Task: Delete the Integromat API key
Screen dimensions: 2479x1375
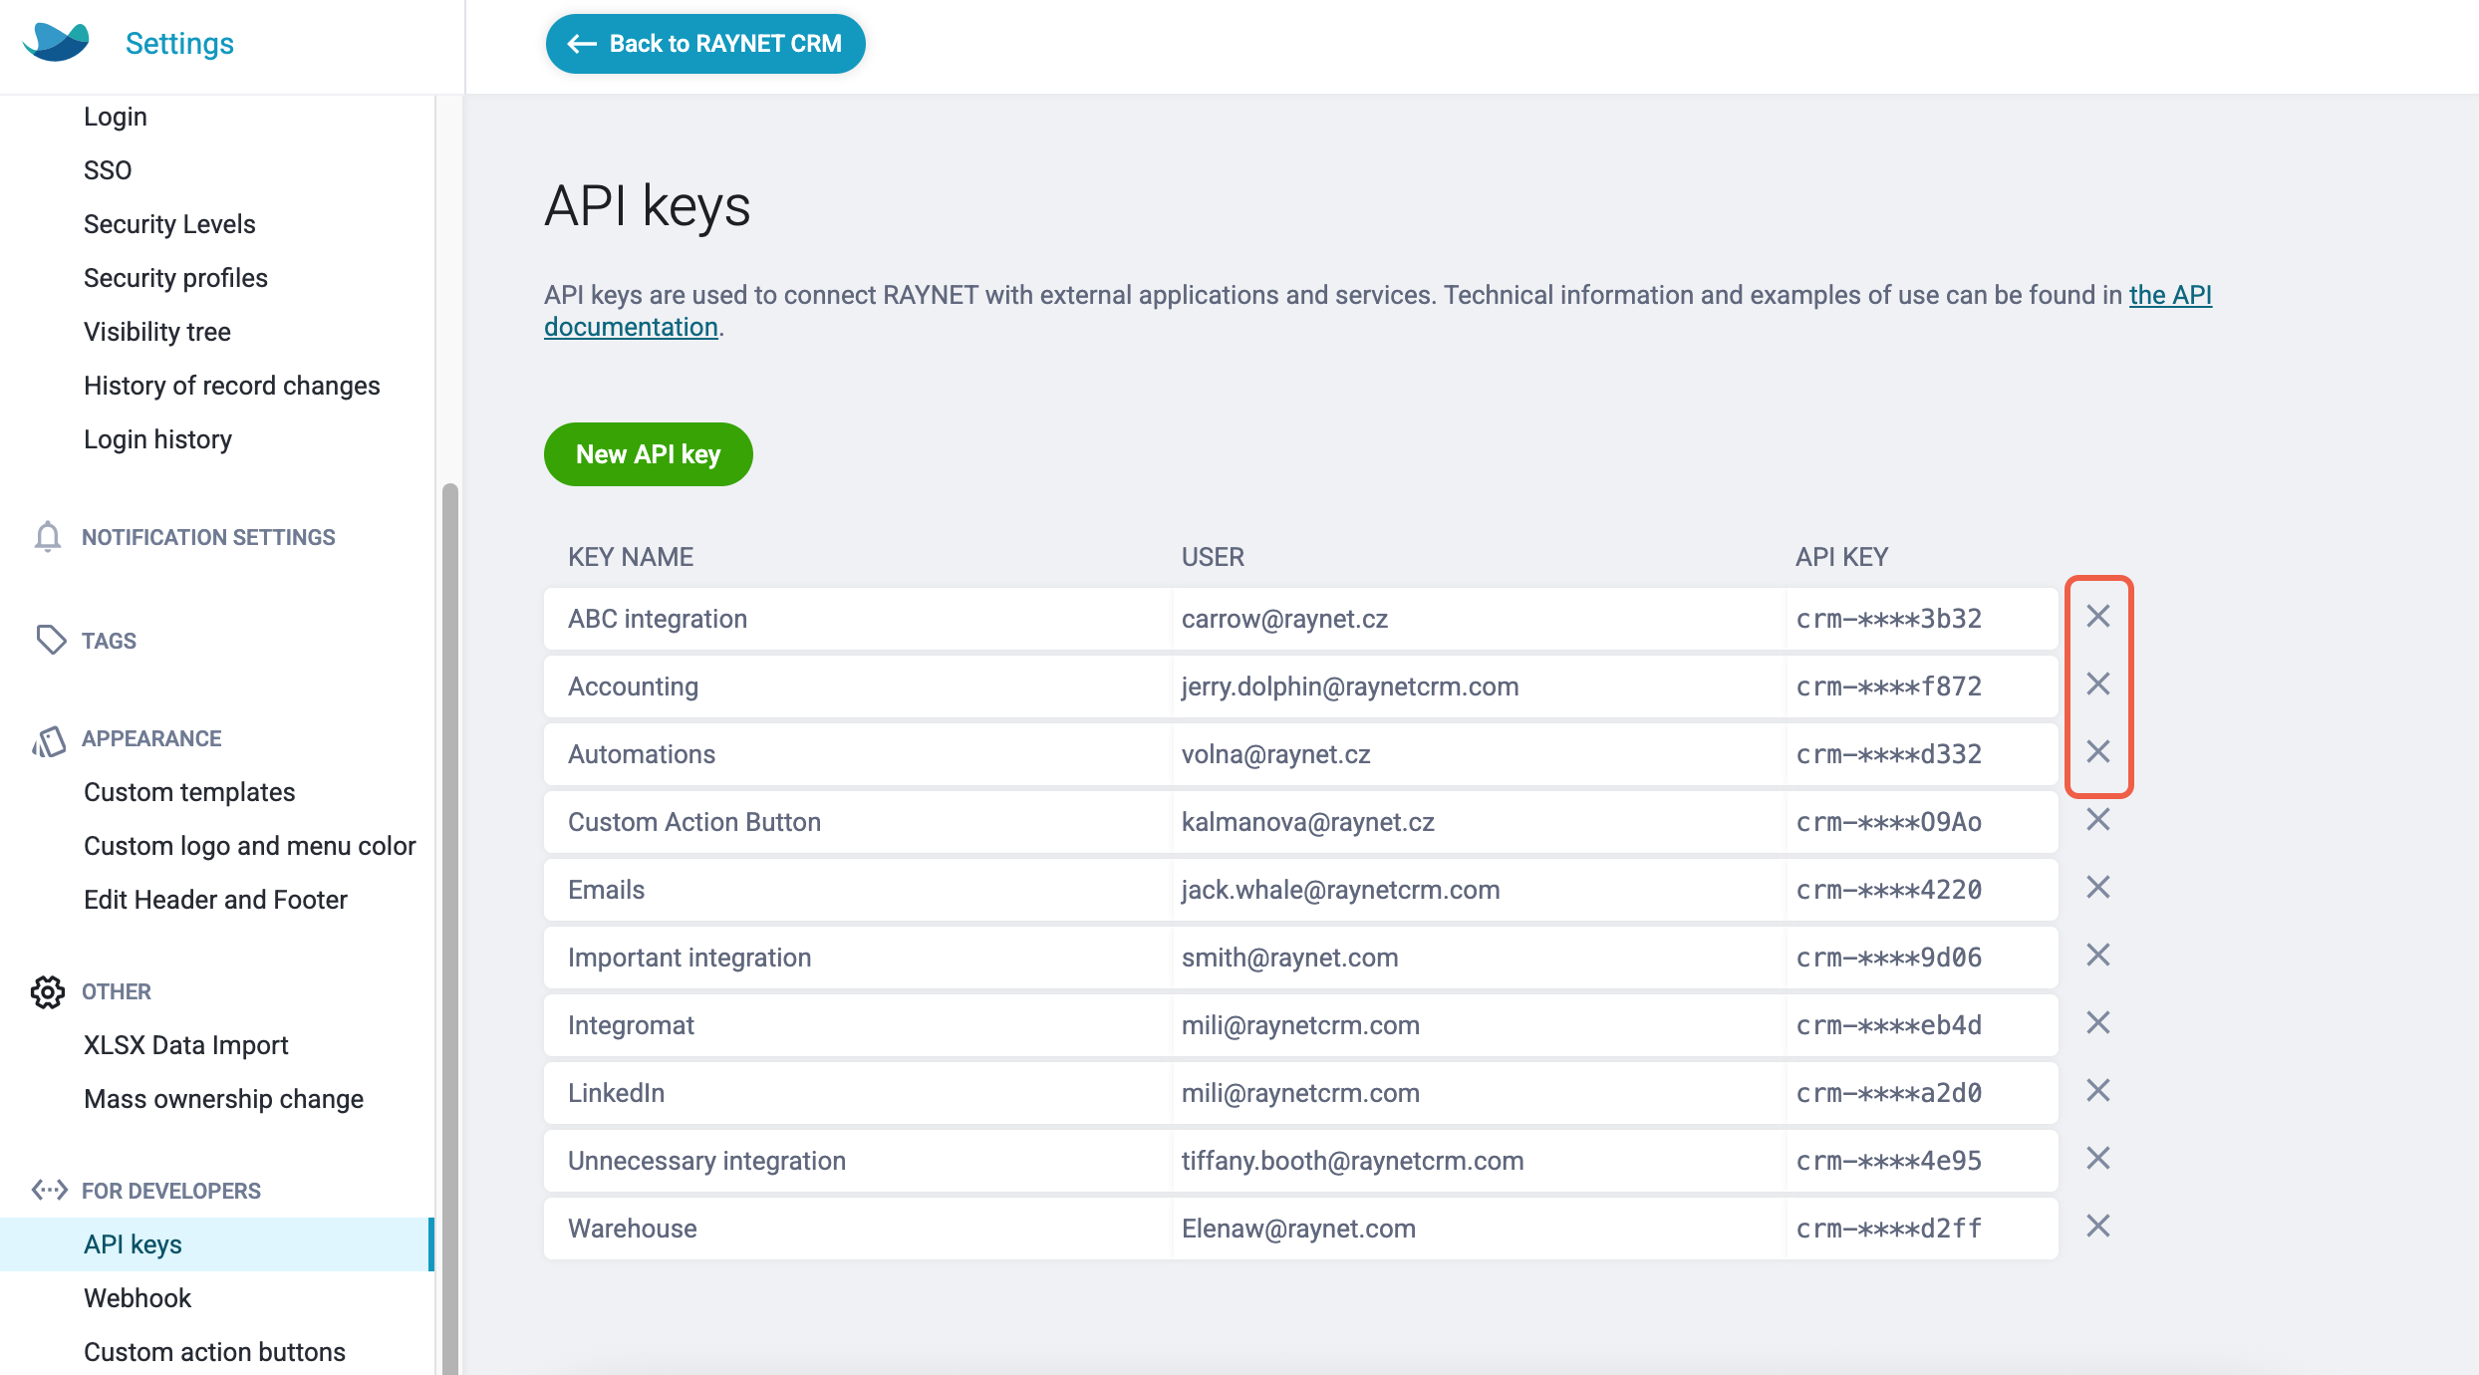Action: 2098,1023
